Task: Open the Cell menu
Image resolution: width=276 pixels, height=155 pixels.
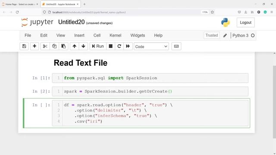Action: (97, 35)
